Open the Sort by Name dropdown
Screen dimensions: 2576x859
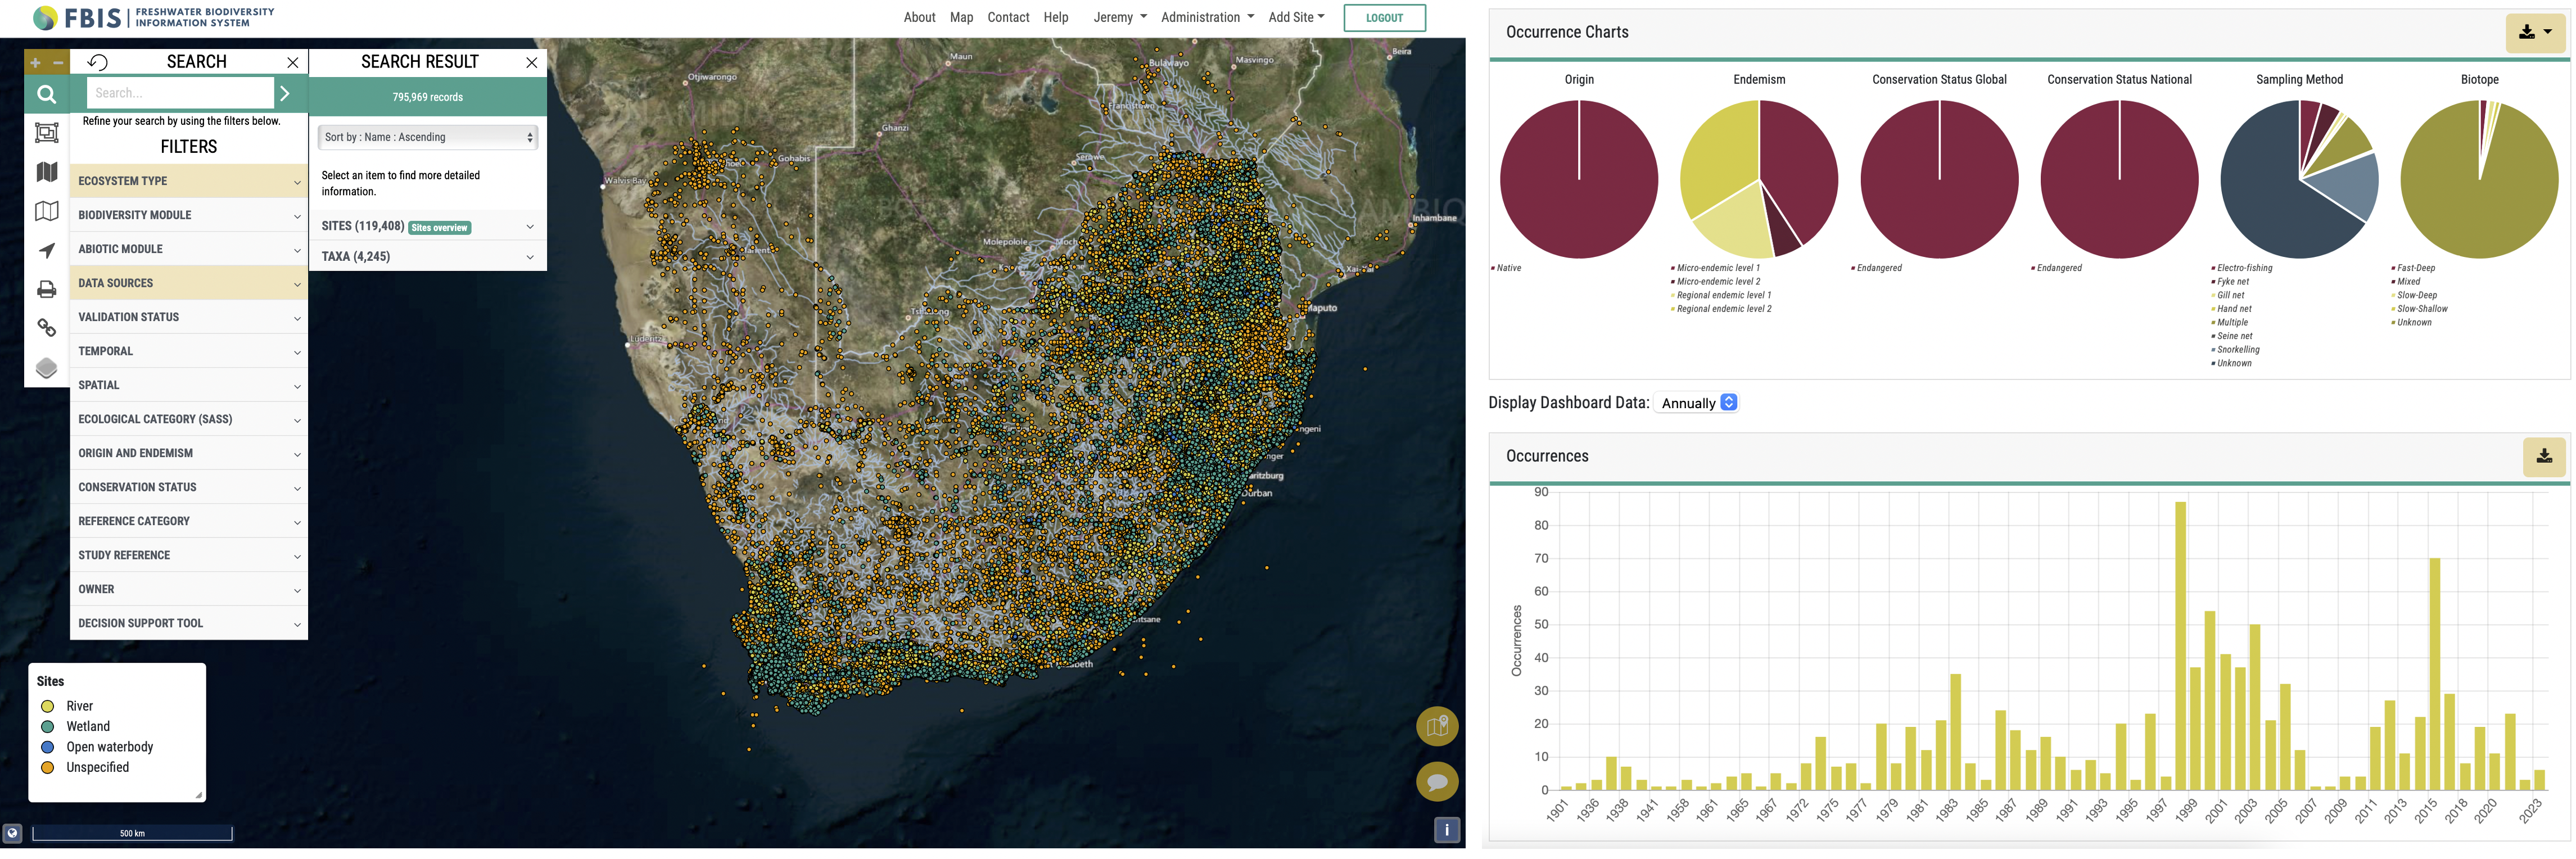point(428,137)
